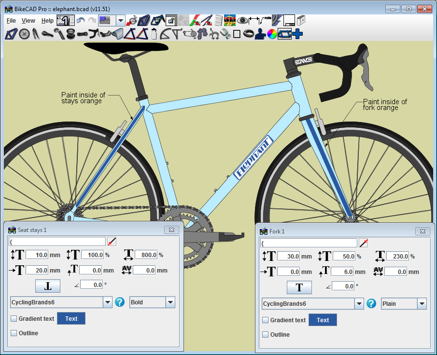Screen dimensions: 437x355
Task: Open the drop handlebar settings icon
Action: (94, 34)
